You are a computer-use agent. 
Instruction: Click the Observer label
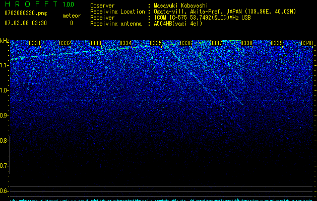[x=102, y=6]
